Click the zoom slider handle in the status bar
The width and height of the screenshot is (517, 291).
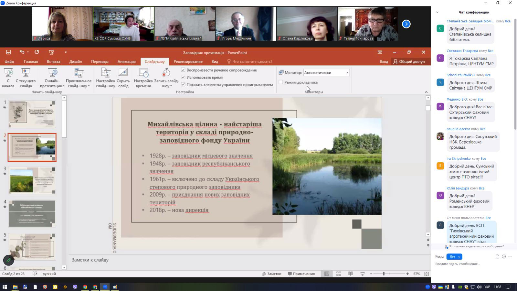pyautogui.click(x=384, y=274)
